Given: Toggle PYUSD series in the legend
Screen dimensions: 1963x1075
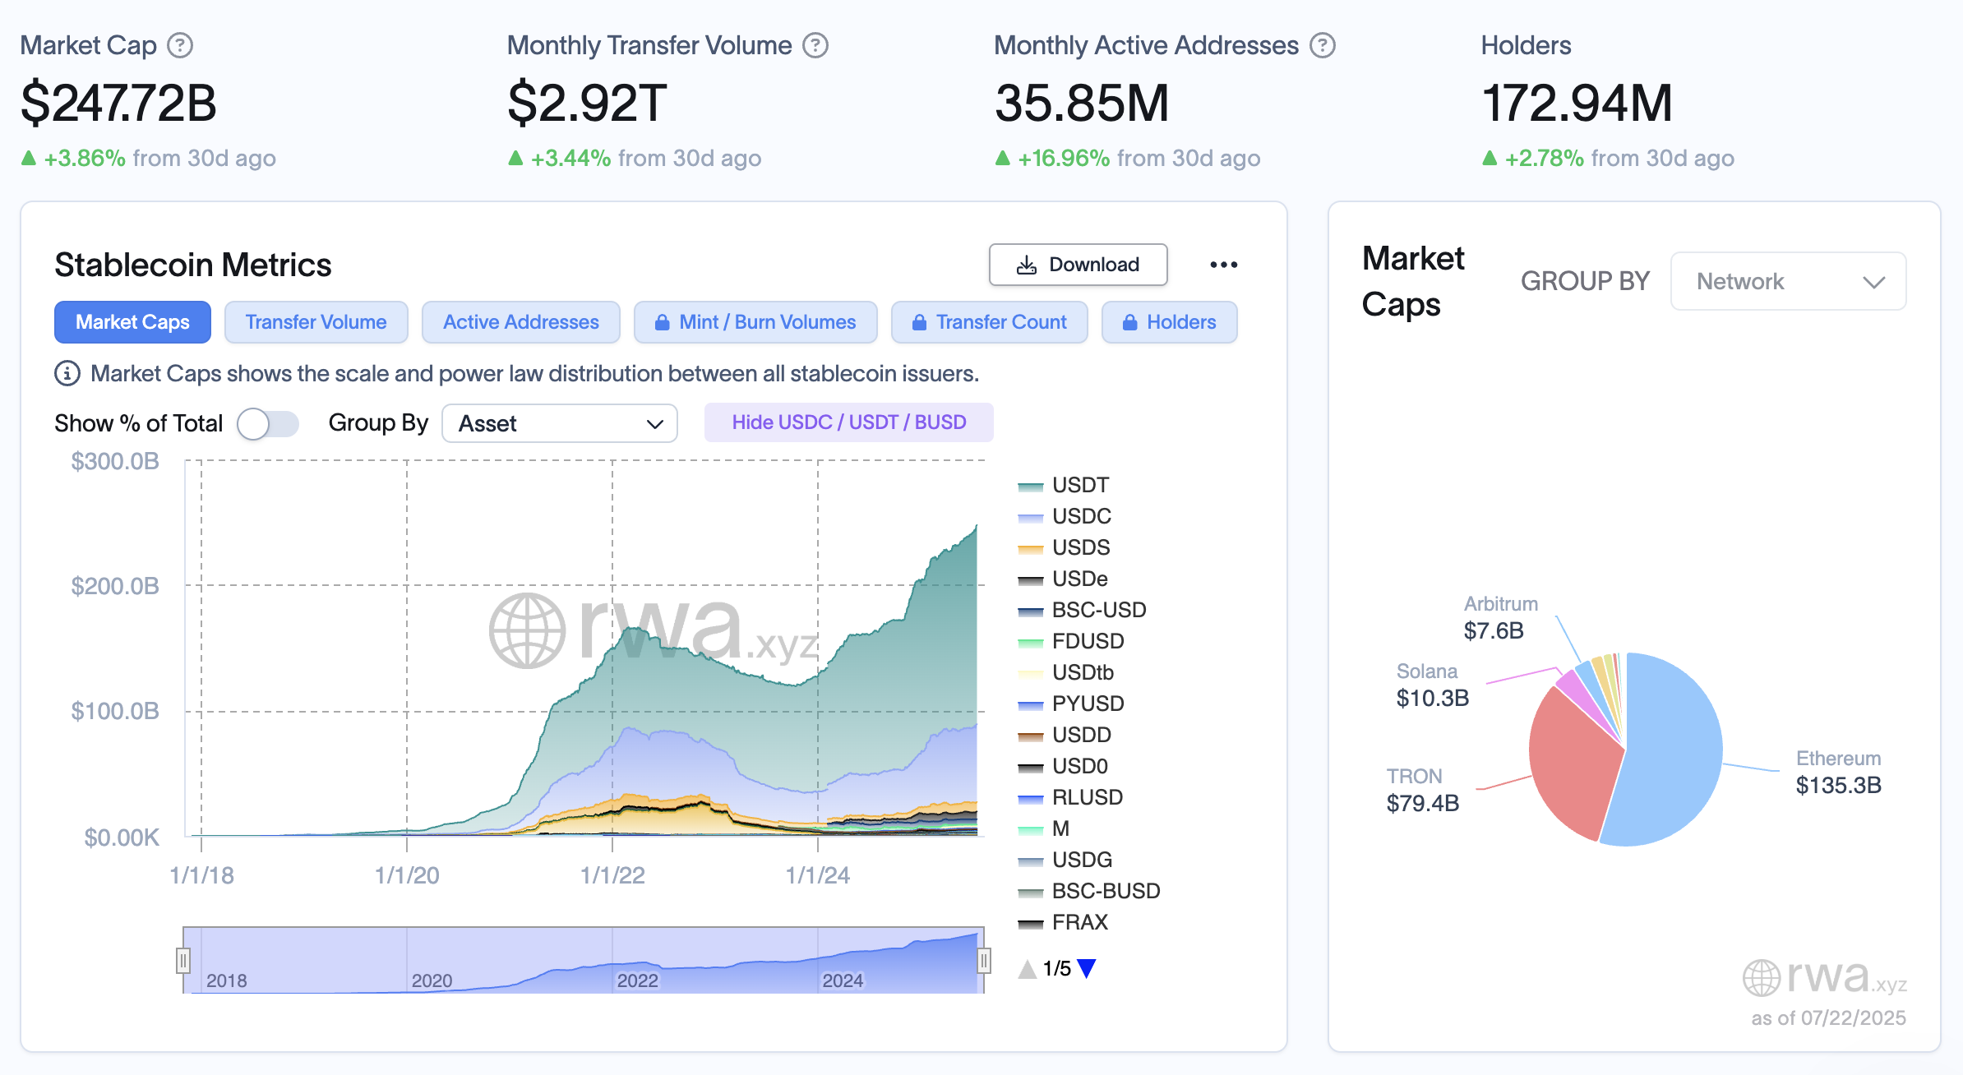Looking at the screenshot, I should [x=1087, y=704].
